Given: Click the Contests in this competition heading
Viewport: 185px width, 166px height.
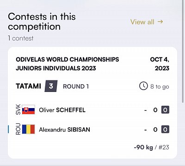Looking at the screenshot, I should (x=42, y=21).
